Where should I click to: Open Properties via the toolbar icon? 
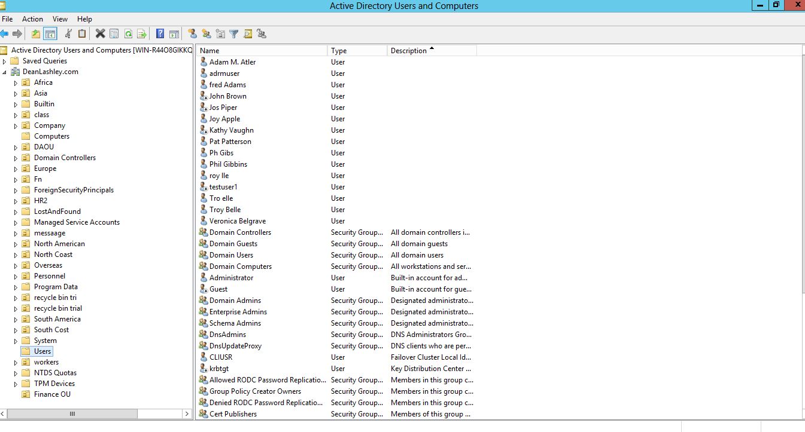pos(114,34)
